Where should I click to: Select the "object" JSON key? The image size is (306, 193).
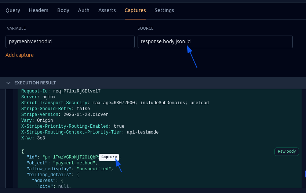[x=37, y=163]
